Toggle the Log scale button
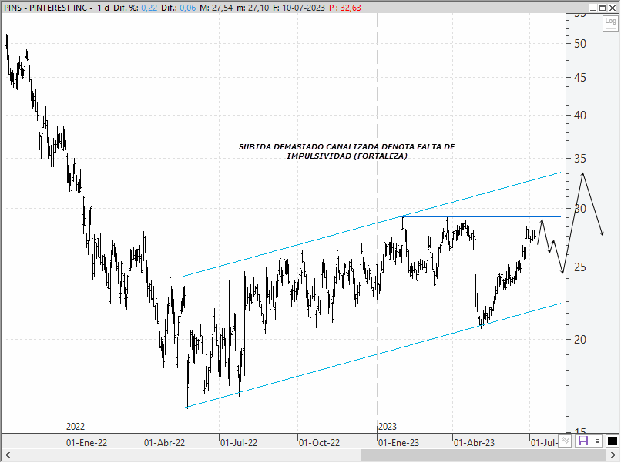 610,23
